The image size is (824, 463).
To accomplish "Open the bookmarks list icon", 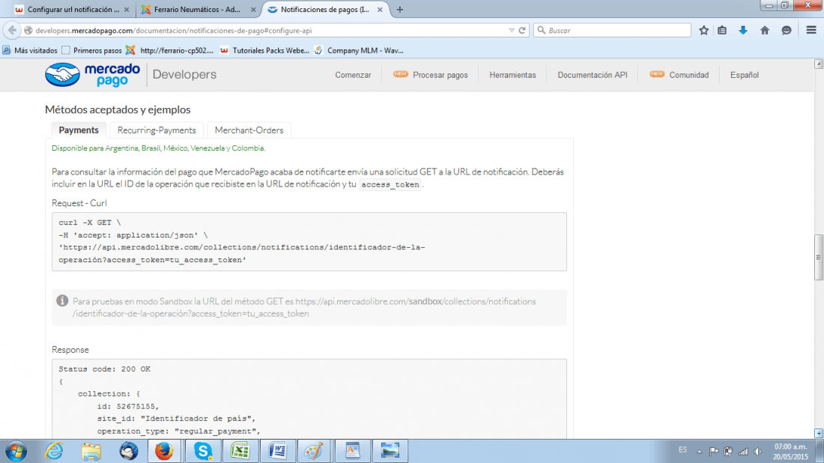I will pyautogui.click(x=722, y=31).
